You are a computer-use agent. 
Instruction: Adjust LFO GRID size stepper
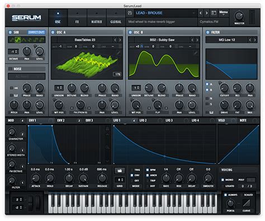(120, 180)
